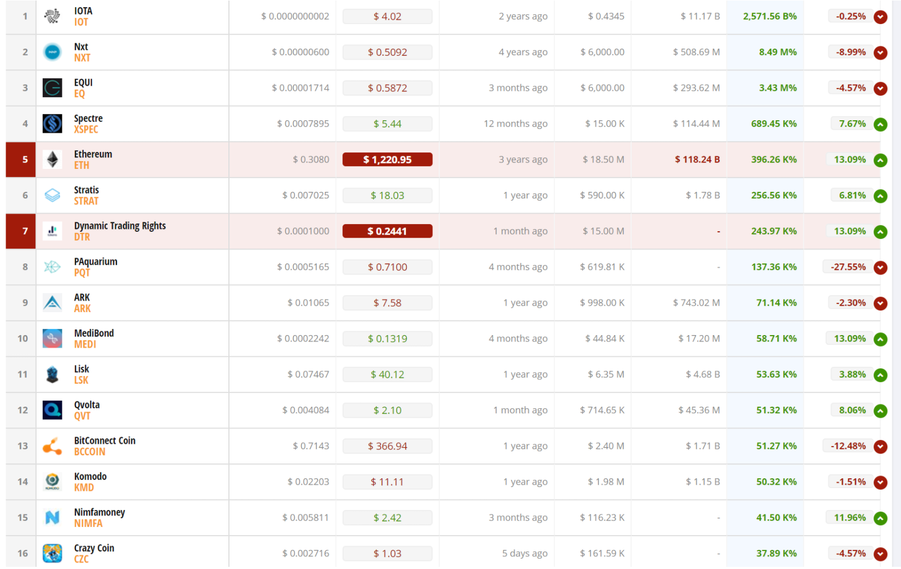Select the Nimfamoney N logo icon

point(52,518)
